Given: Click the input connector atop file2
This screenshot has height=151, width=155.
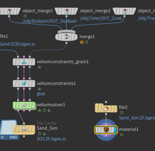Looking at the screenshot, I should tap(106, 102).
